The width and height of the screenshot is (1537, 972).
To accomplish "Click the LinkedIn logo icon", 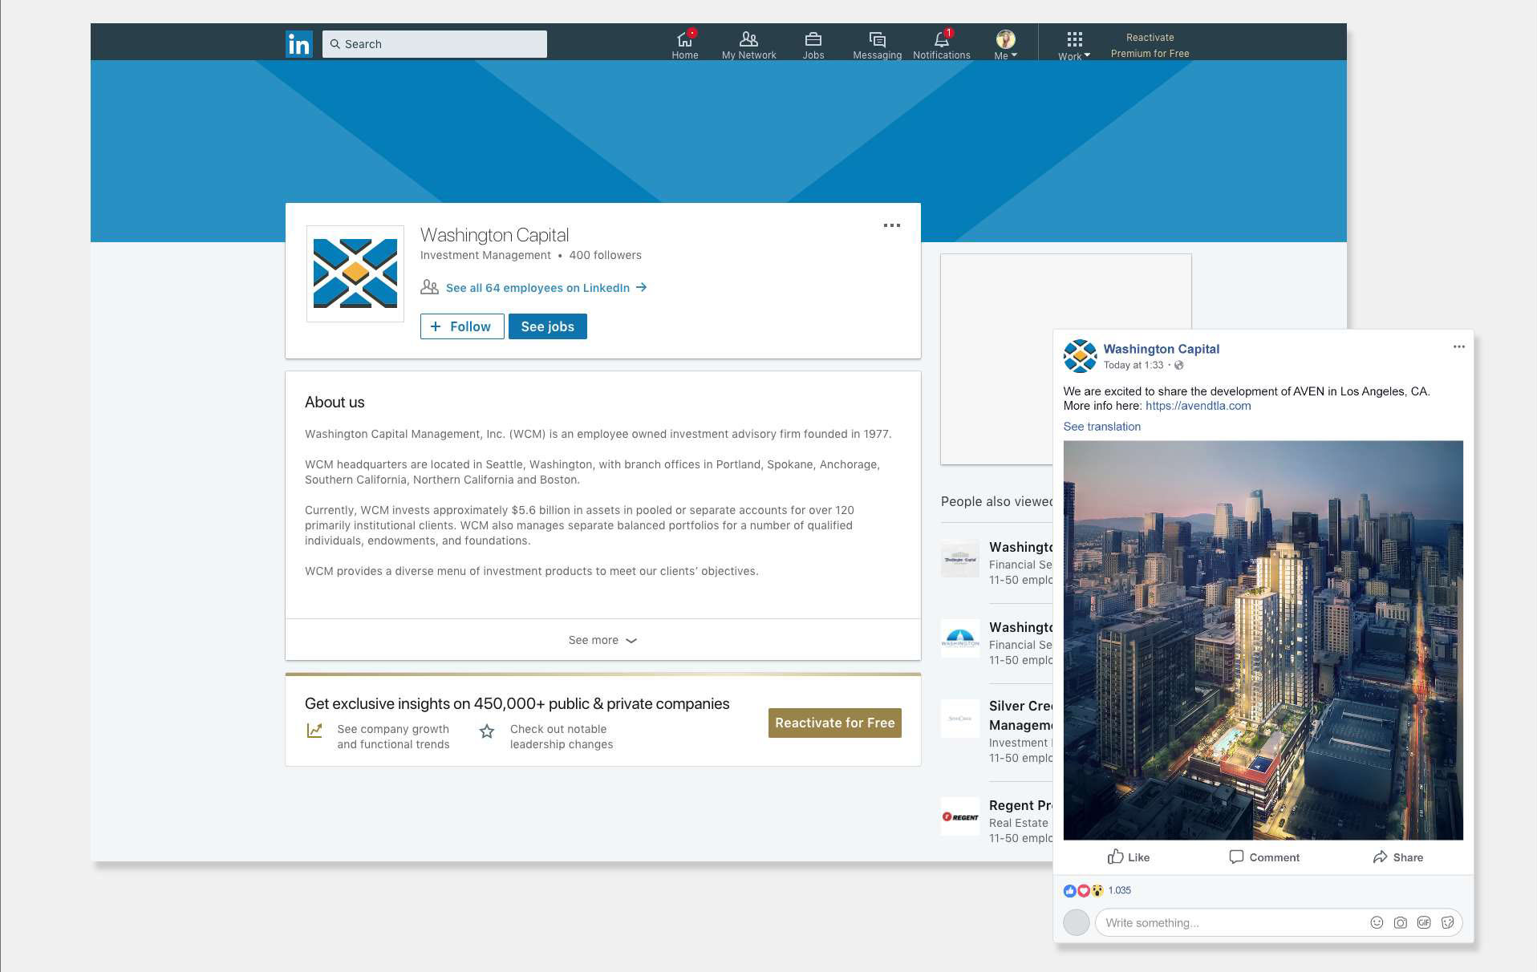I will click(x=299, y=44).
